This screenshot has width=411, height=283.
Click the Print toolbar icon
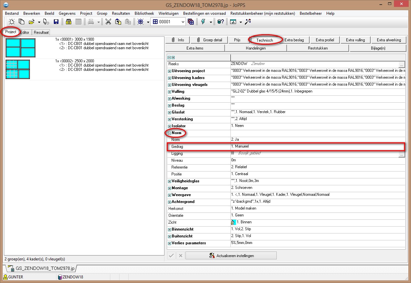(91, 22)
